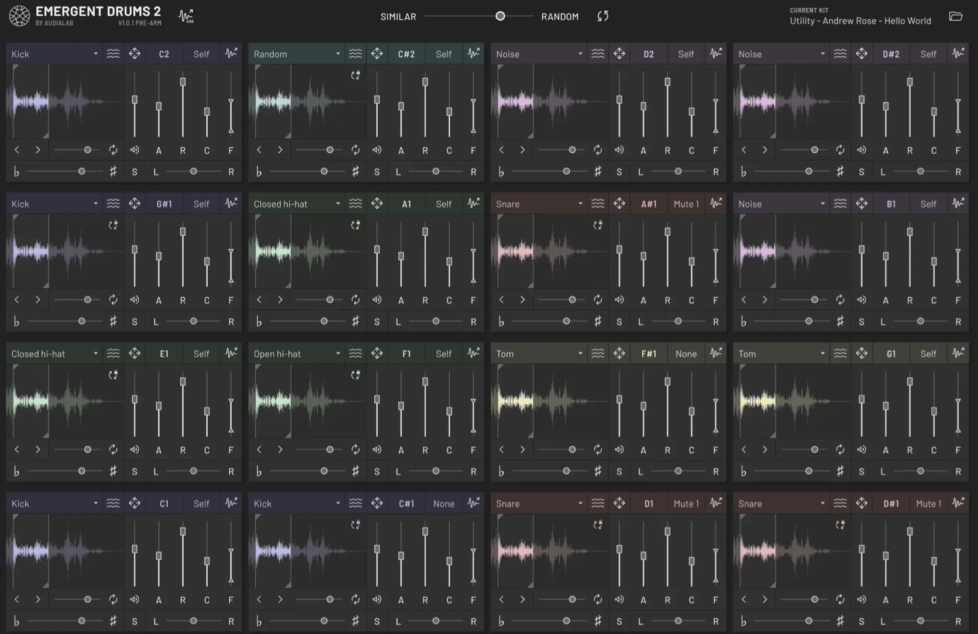Toggle solo S on the F#1 Tom pad

pyautogui.click(x=619, y=471)
